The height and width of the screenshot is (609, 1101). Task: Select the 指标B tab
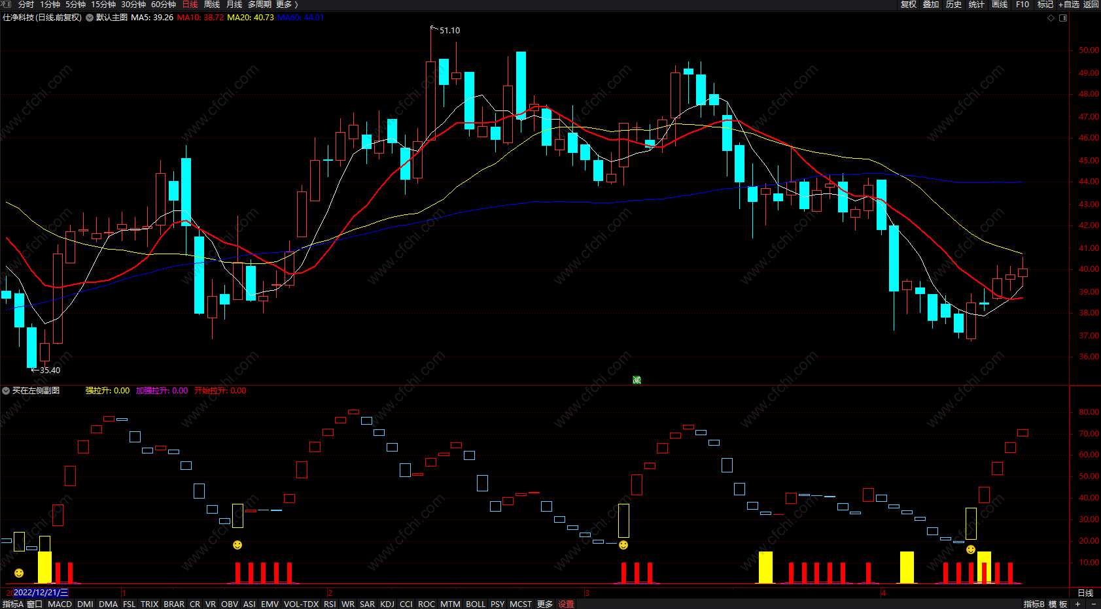click(1034, 604)
